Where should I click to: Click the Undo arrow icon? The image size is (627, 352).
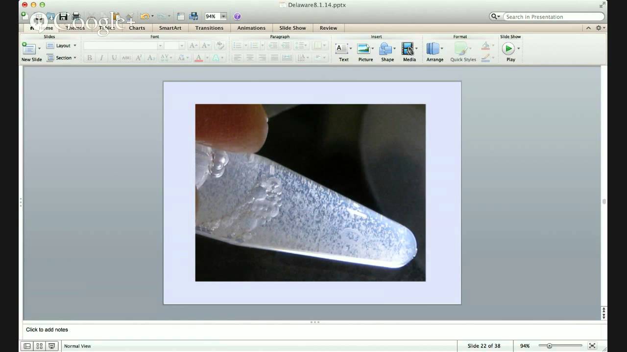click(145, 17)
